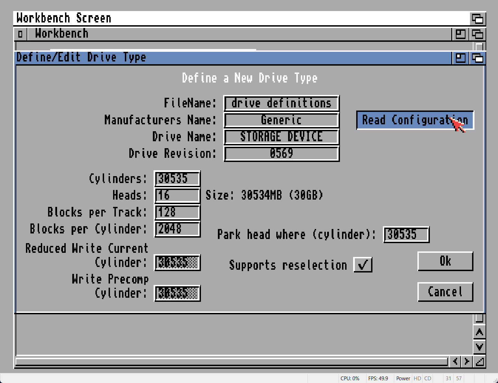Click the Define/Edit Drive Type title bar
Image resolution: width=498 pixels, height=383 pixels.
[234, 58]
